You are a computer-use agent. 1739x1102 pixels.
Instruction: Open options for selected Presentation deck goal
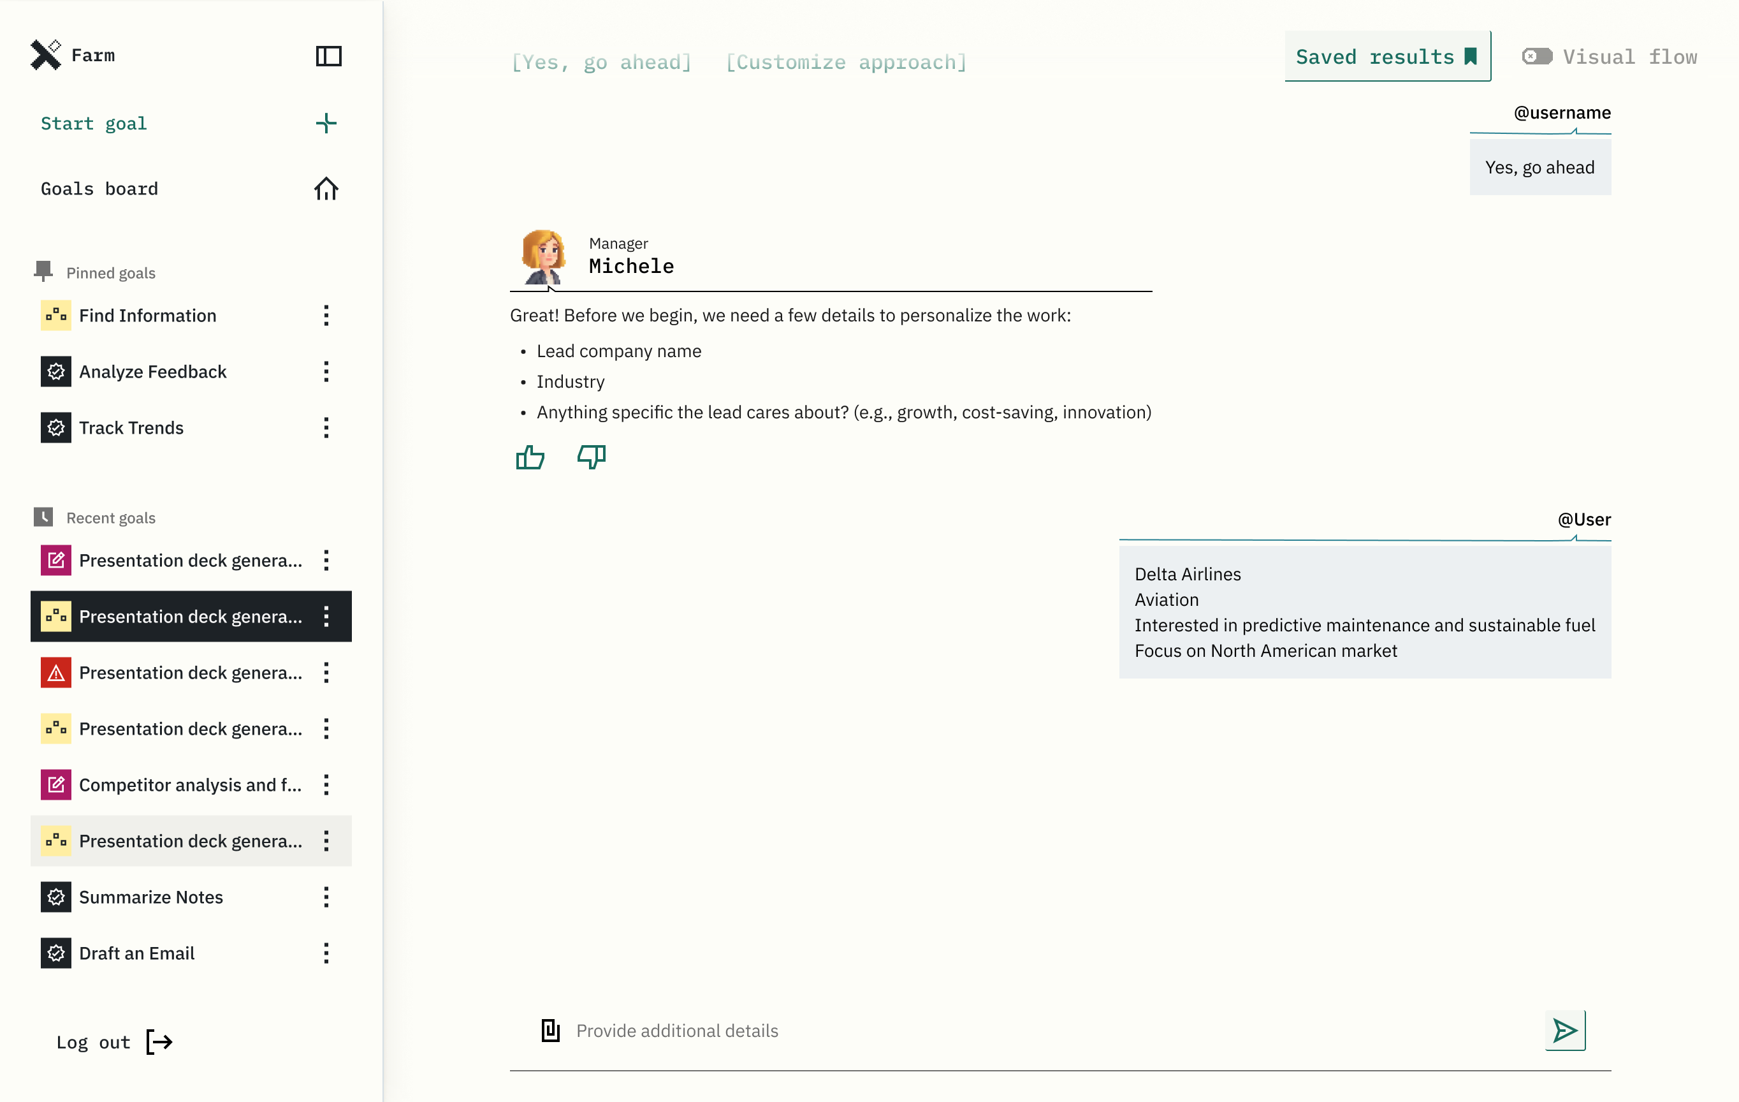(x=326, y=617)
